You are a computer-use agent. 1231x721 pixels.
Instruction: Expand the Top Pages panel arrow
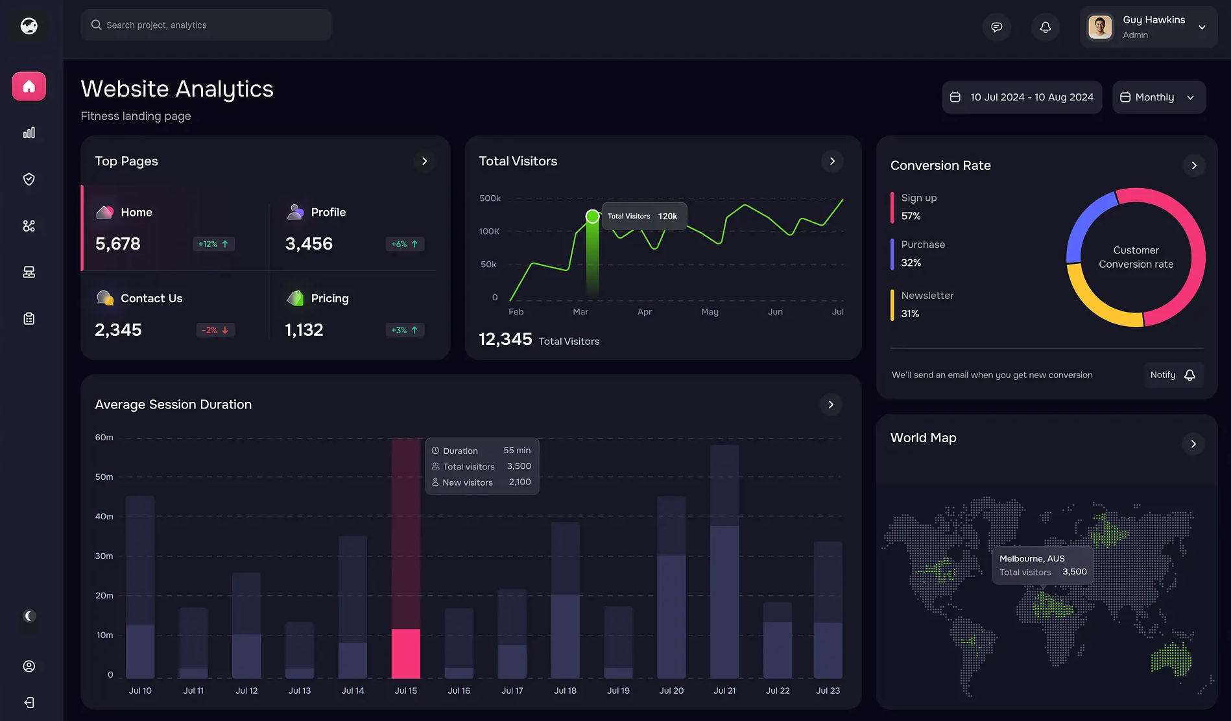[x=425, y=161]
